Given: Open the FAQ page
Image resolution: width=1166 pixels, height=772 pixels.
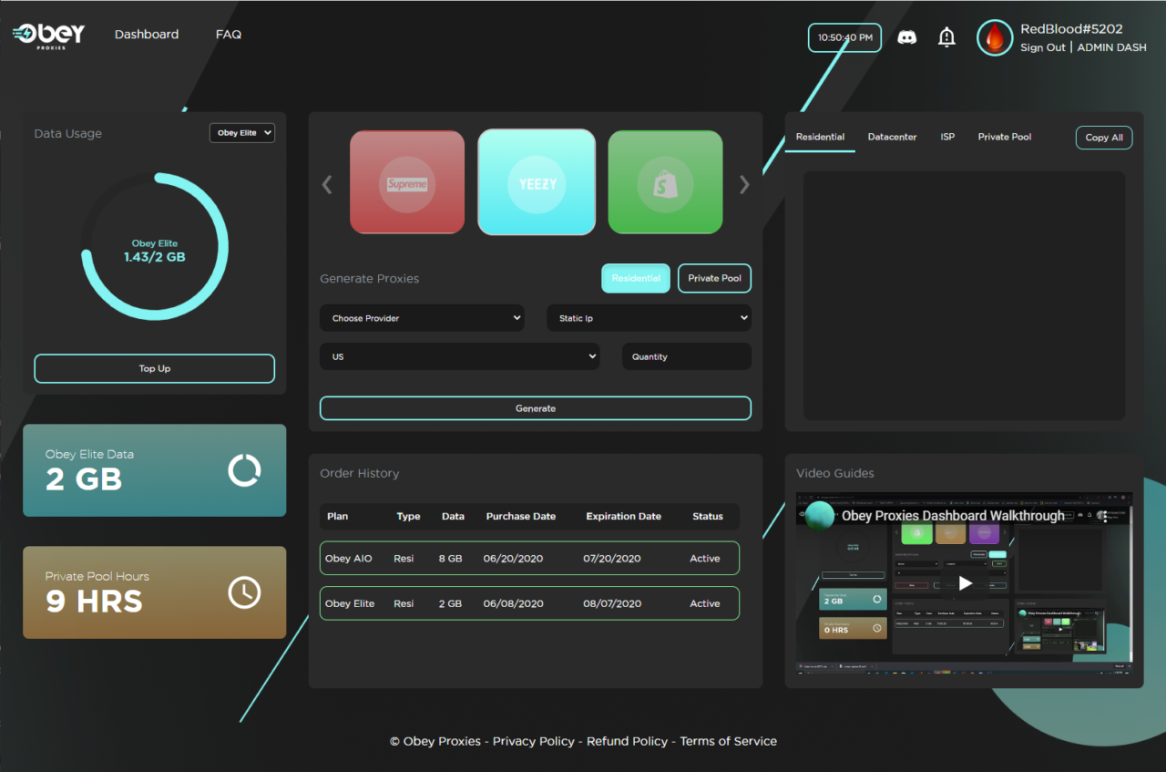Looking at the screenshot, I should pyautogui.click(x=228, y=34).
